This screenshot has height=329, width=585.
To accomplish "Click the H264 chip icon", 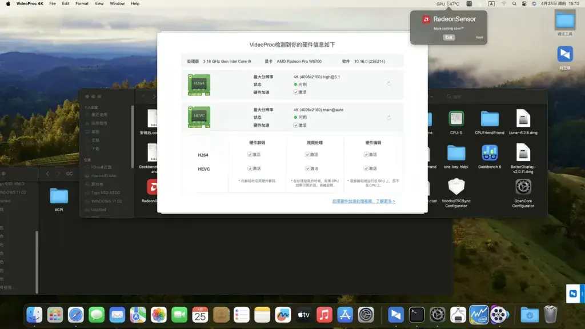I will [199, 85].
